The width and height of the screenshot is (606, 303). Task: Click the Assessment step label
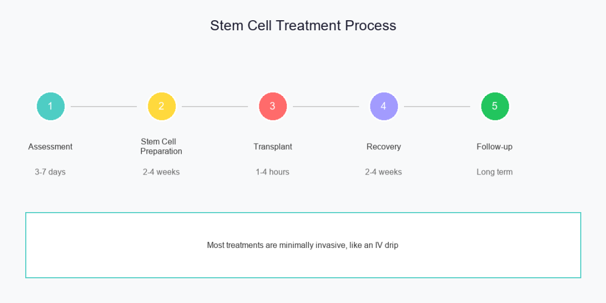(50, 146)
